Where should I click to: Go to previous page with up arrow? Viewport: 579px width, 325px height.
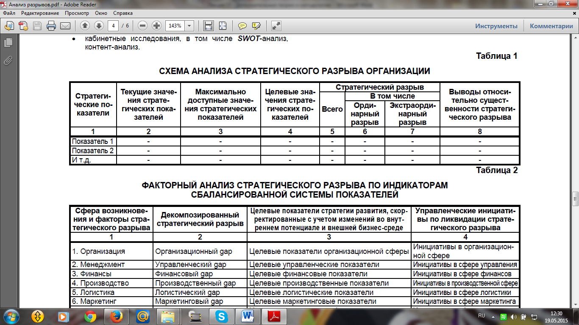[x=85, y=26]
